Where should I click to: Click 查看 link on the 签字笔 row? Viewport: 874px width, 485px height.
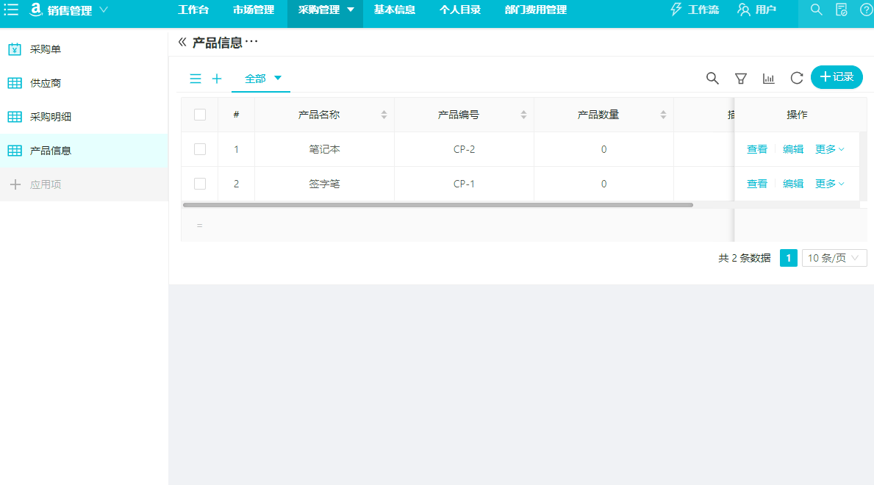(x=756, y=183)
